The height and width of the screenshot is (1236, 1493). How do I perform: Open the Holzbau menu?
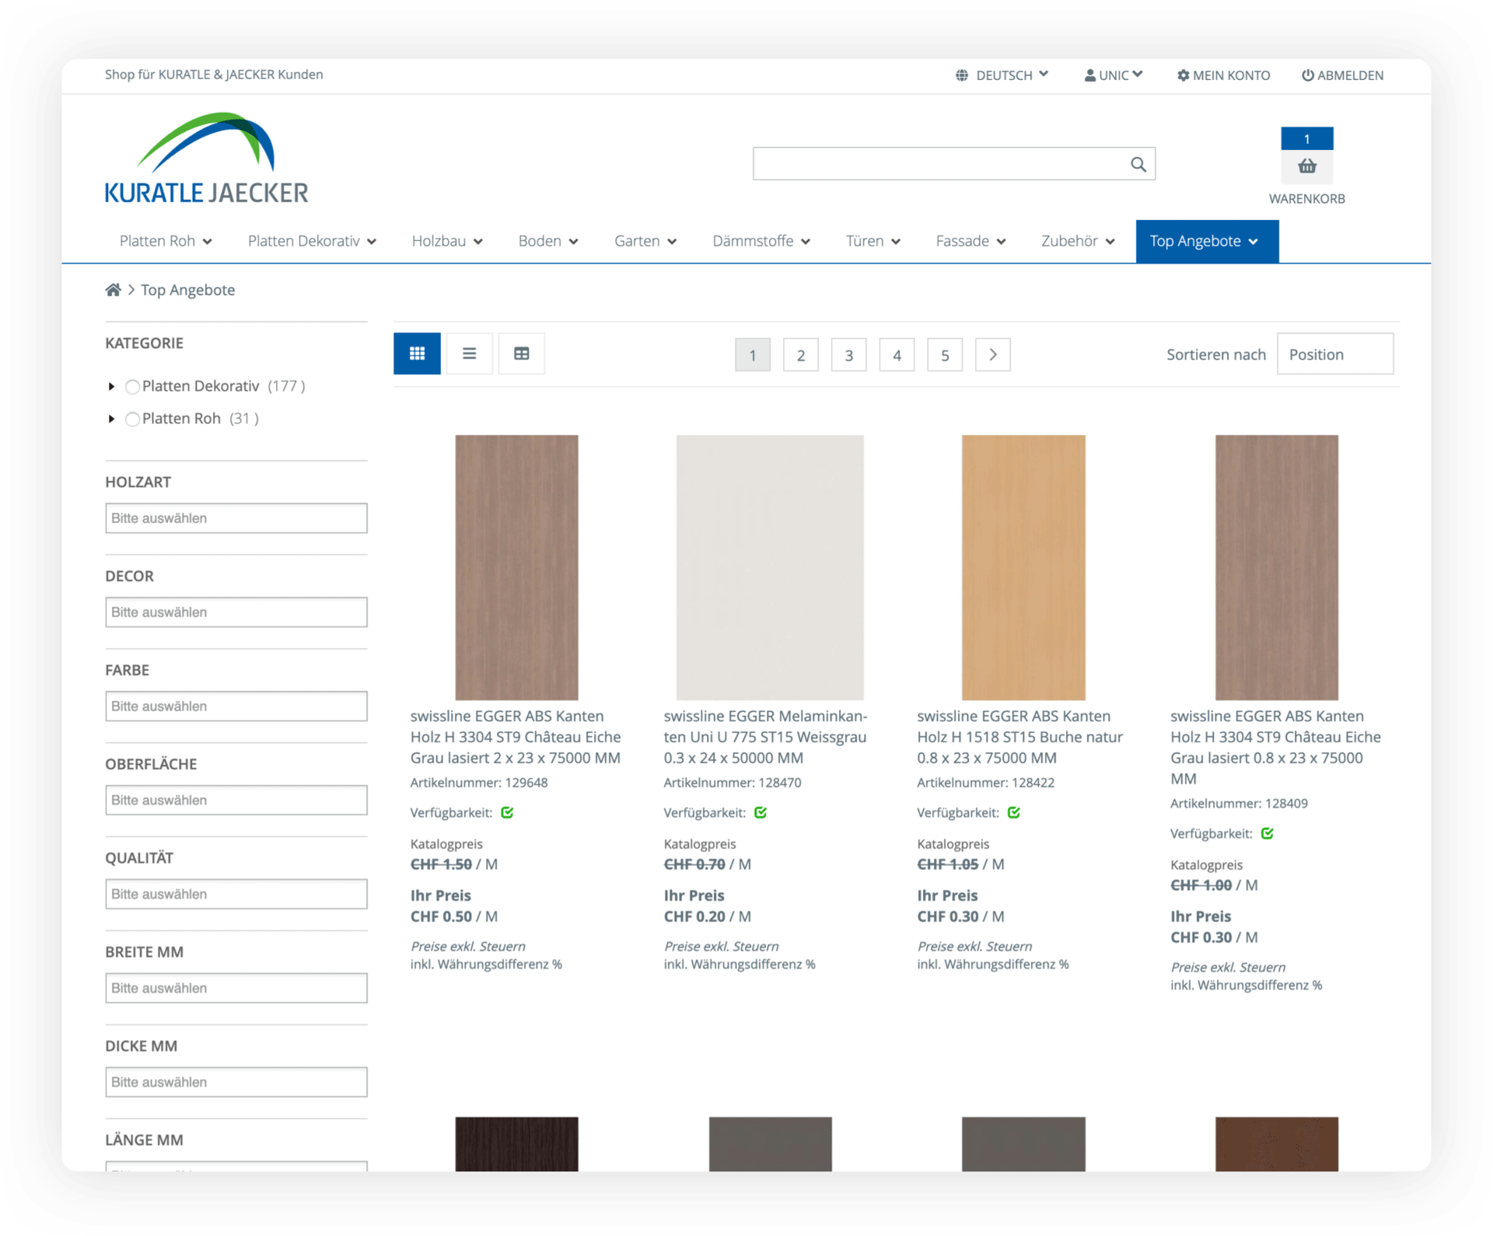click(447, 241)
